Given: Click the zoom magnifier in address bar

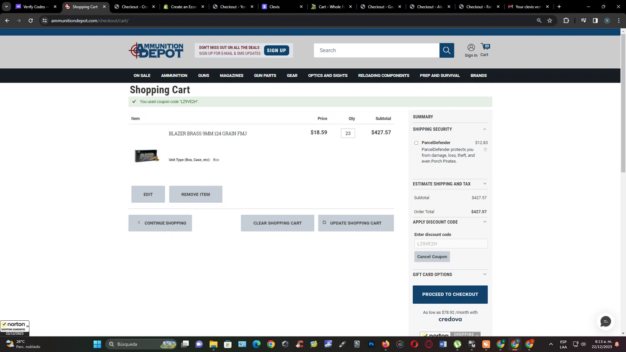Looking at the screenshot, I should [x=539, y=20].
